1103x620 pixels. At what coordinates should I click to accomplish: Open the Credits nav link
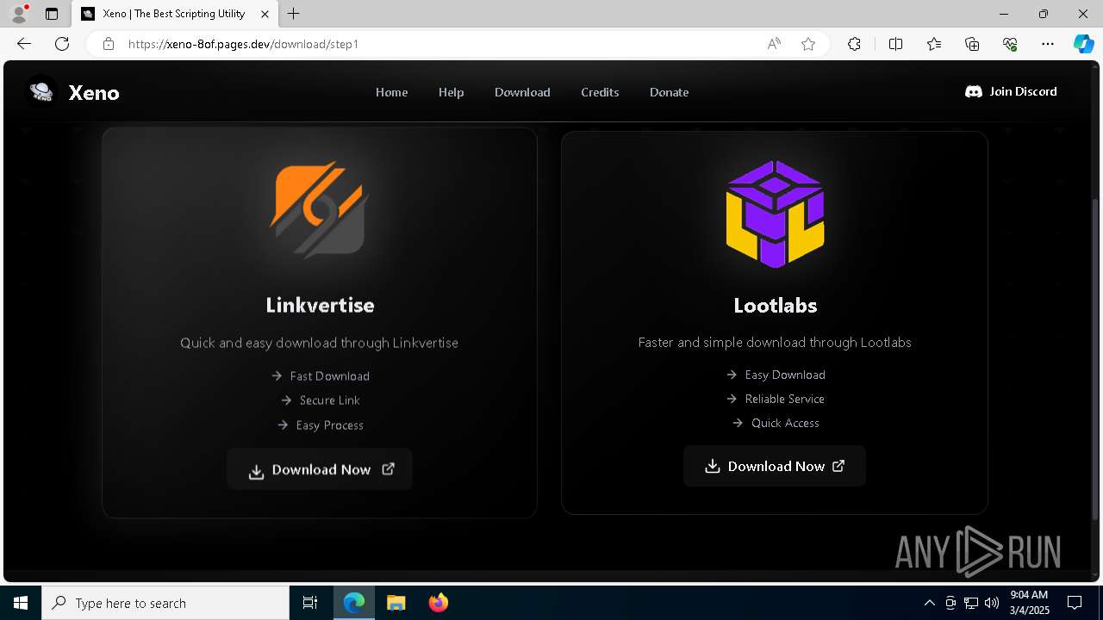coord(600,92)
